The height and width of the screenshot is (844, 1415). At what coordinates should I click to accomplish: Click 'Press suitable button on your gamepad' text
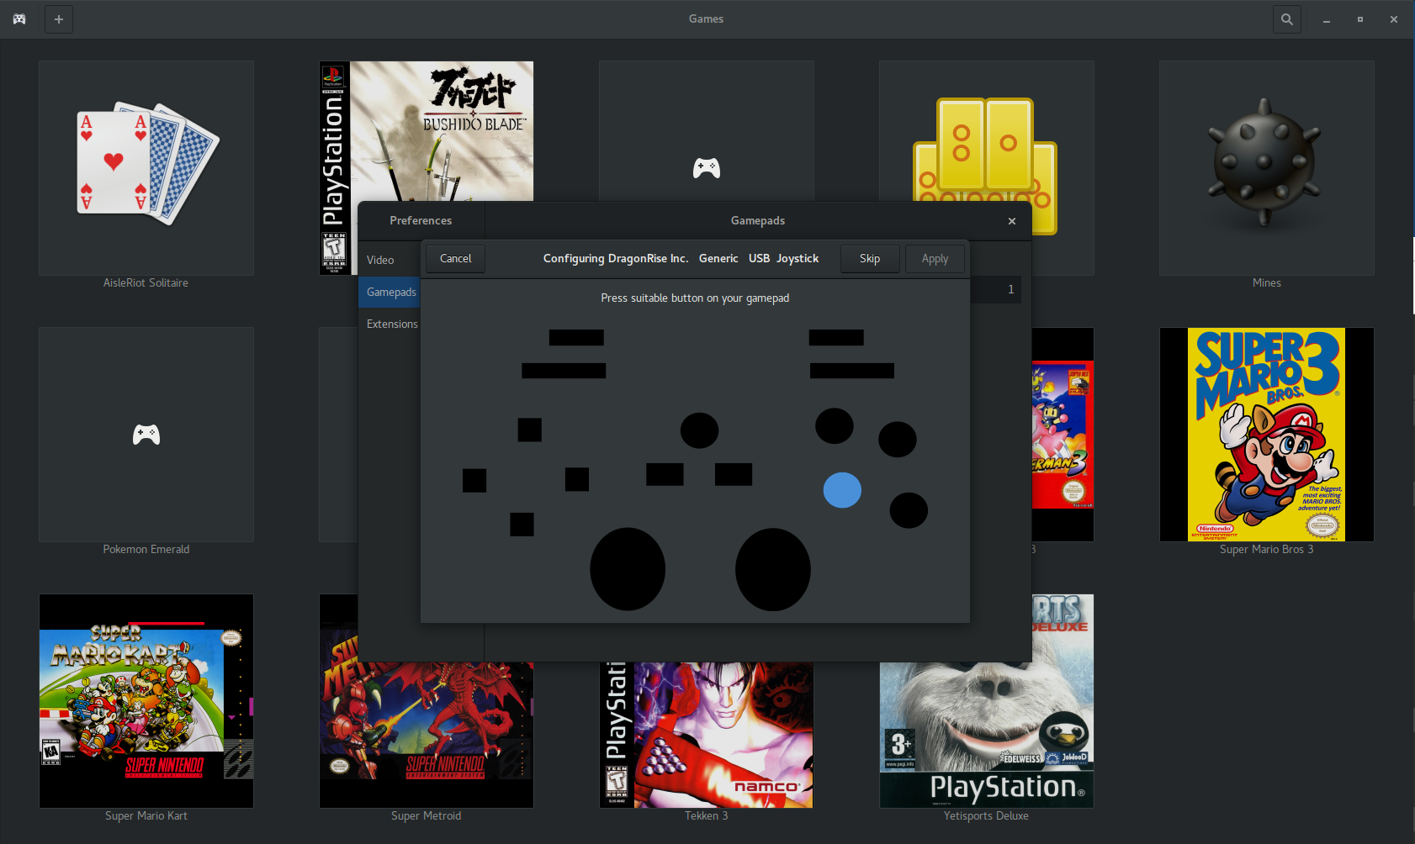click(x=695, y=298)
